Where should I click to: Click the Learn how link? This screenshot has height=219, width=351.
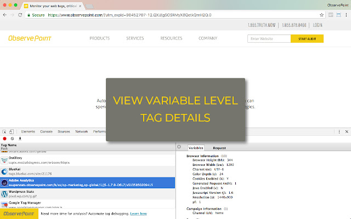[139, 214]
